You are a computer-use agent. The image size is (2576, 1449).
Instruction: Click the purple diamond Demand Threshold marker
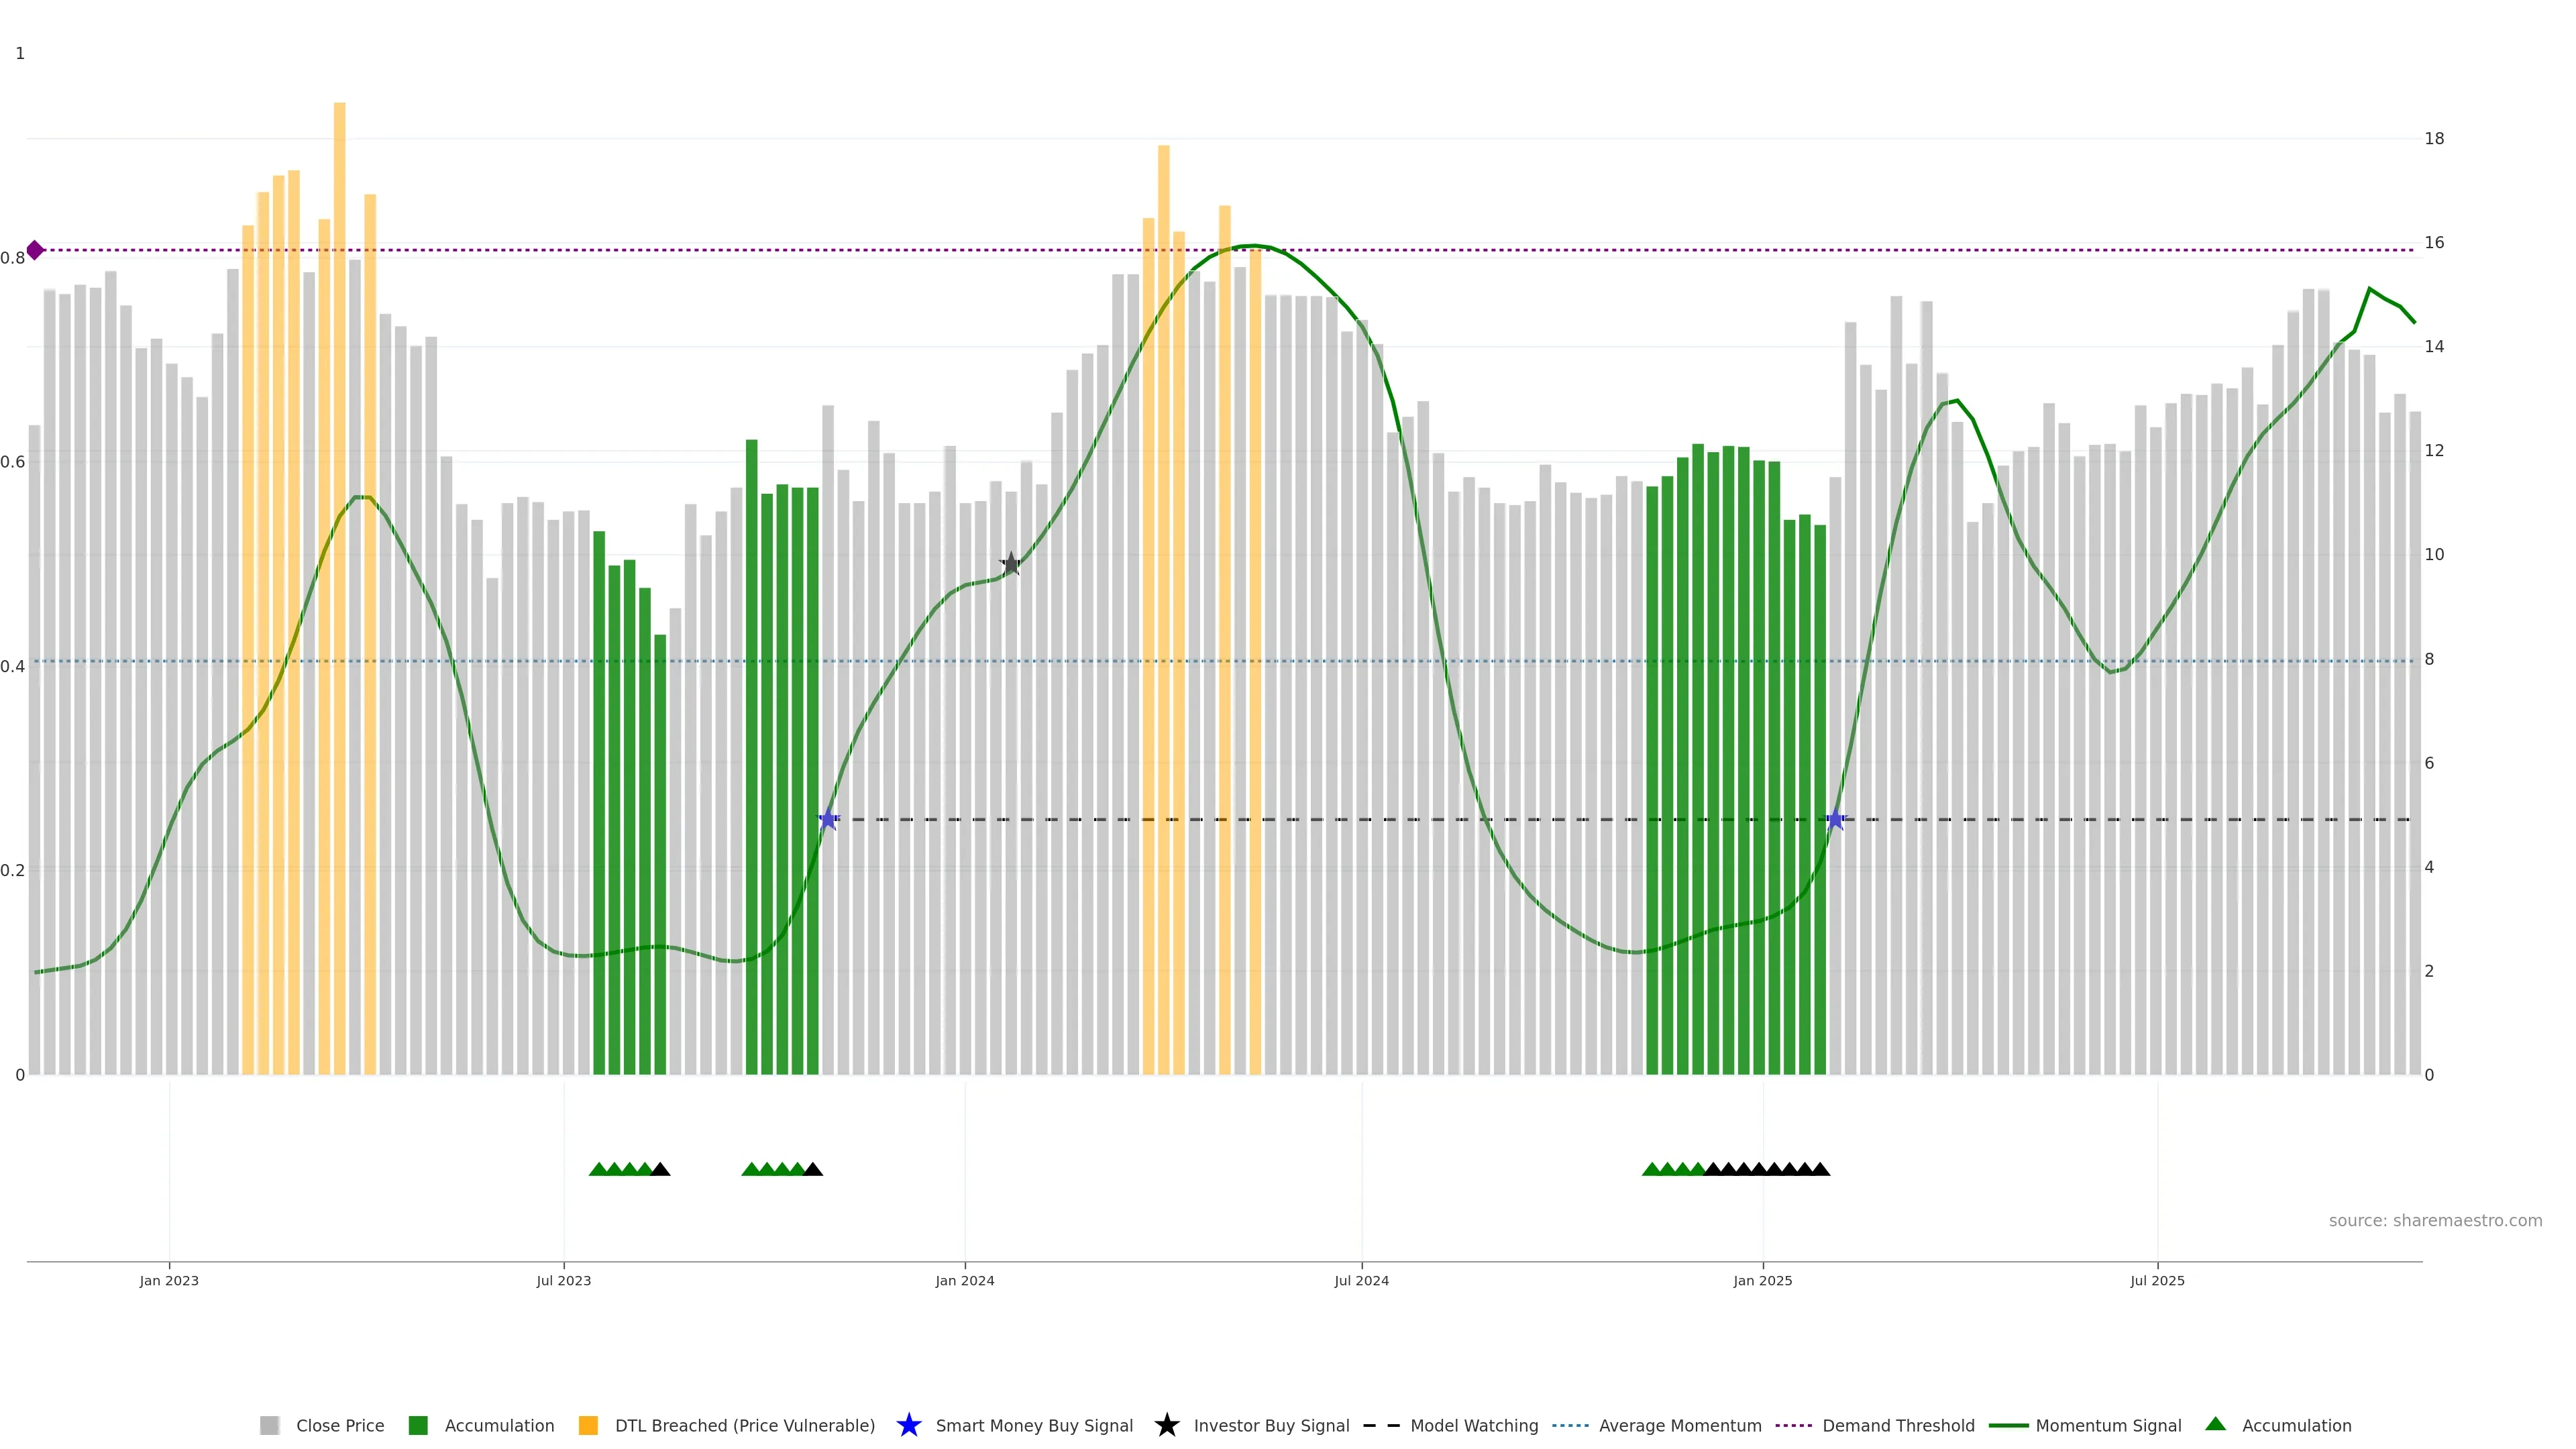[x=35, y=250]
